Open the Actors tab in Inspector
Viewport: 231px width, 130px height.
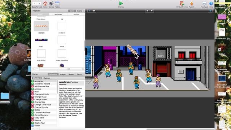tap(40, 14)
